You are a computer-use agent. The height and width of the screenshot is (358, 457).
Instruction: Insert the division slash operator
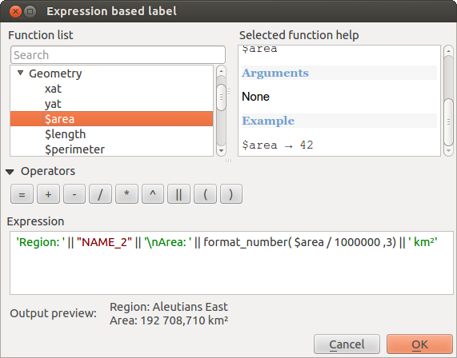coord(100,194)
